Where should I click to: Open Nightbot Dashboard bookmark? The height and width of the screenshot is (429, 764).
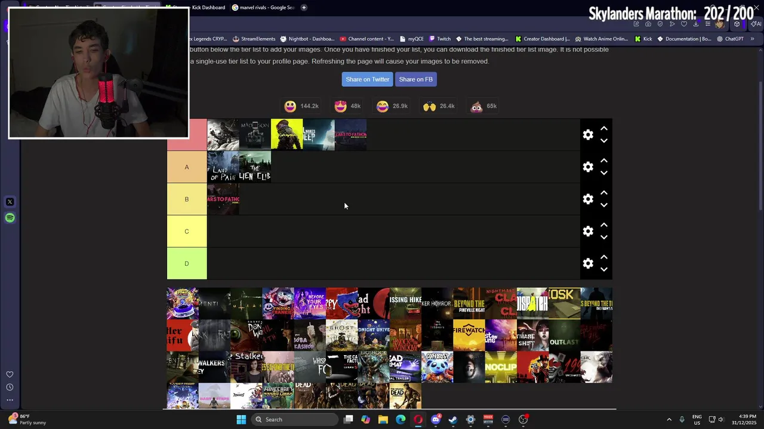306,39
